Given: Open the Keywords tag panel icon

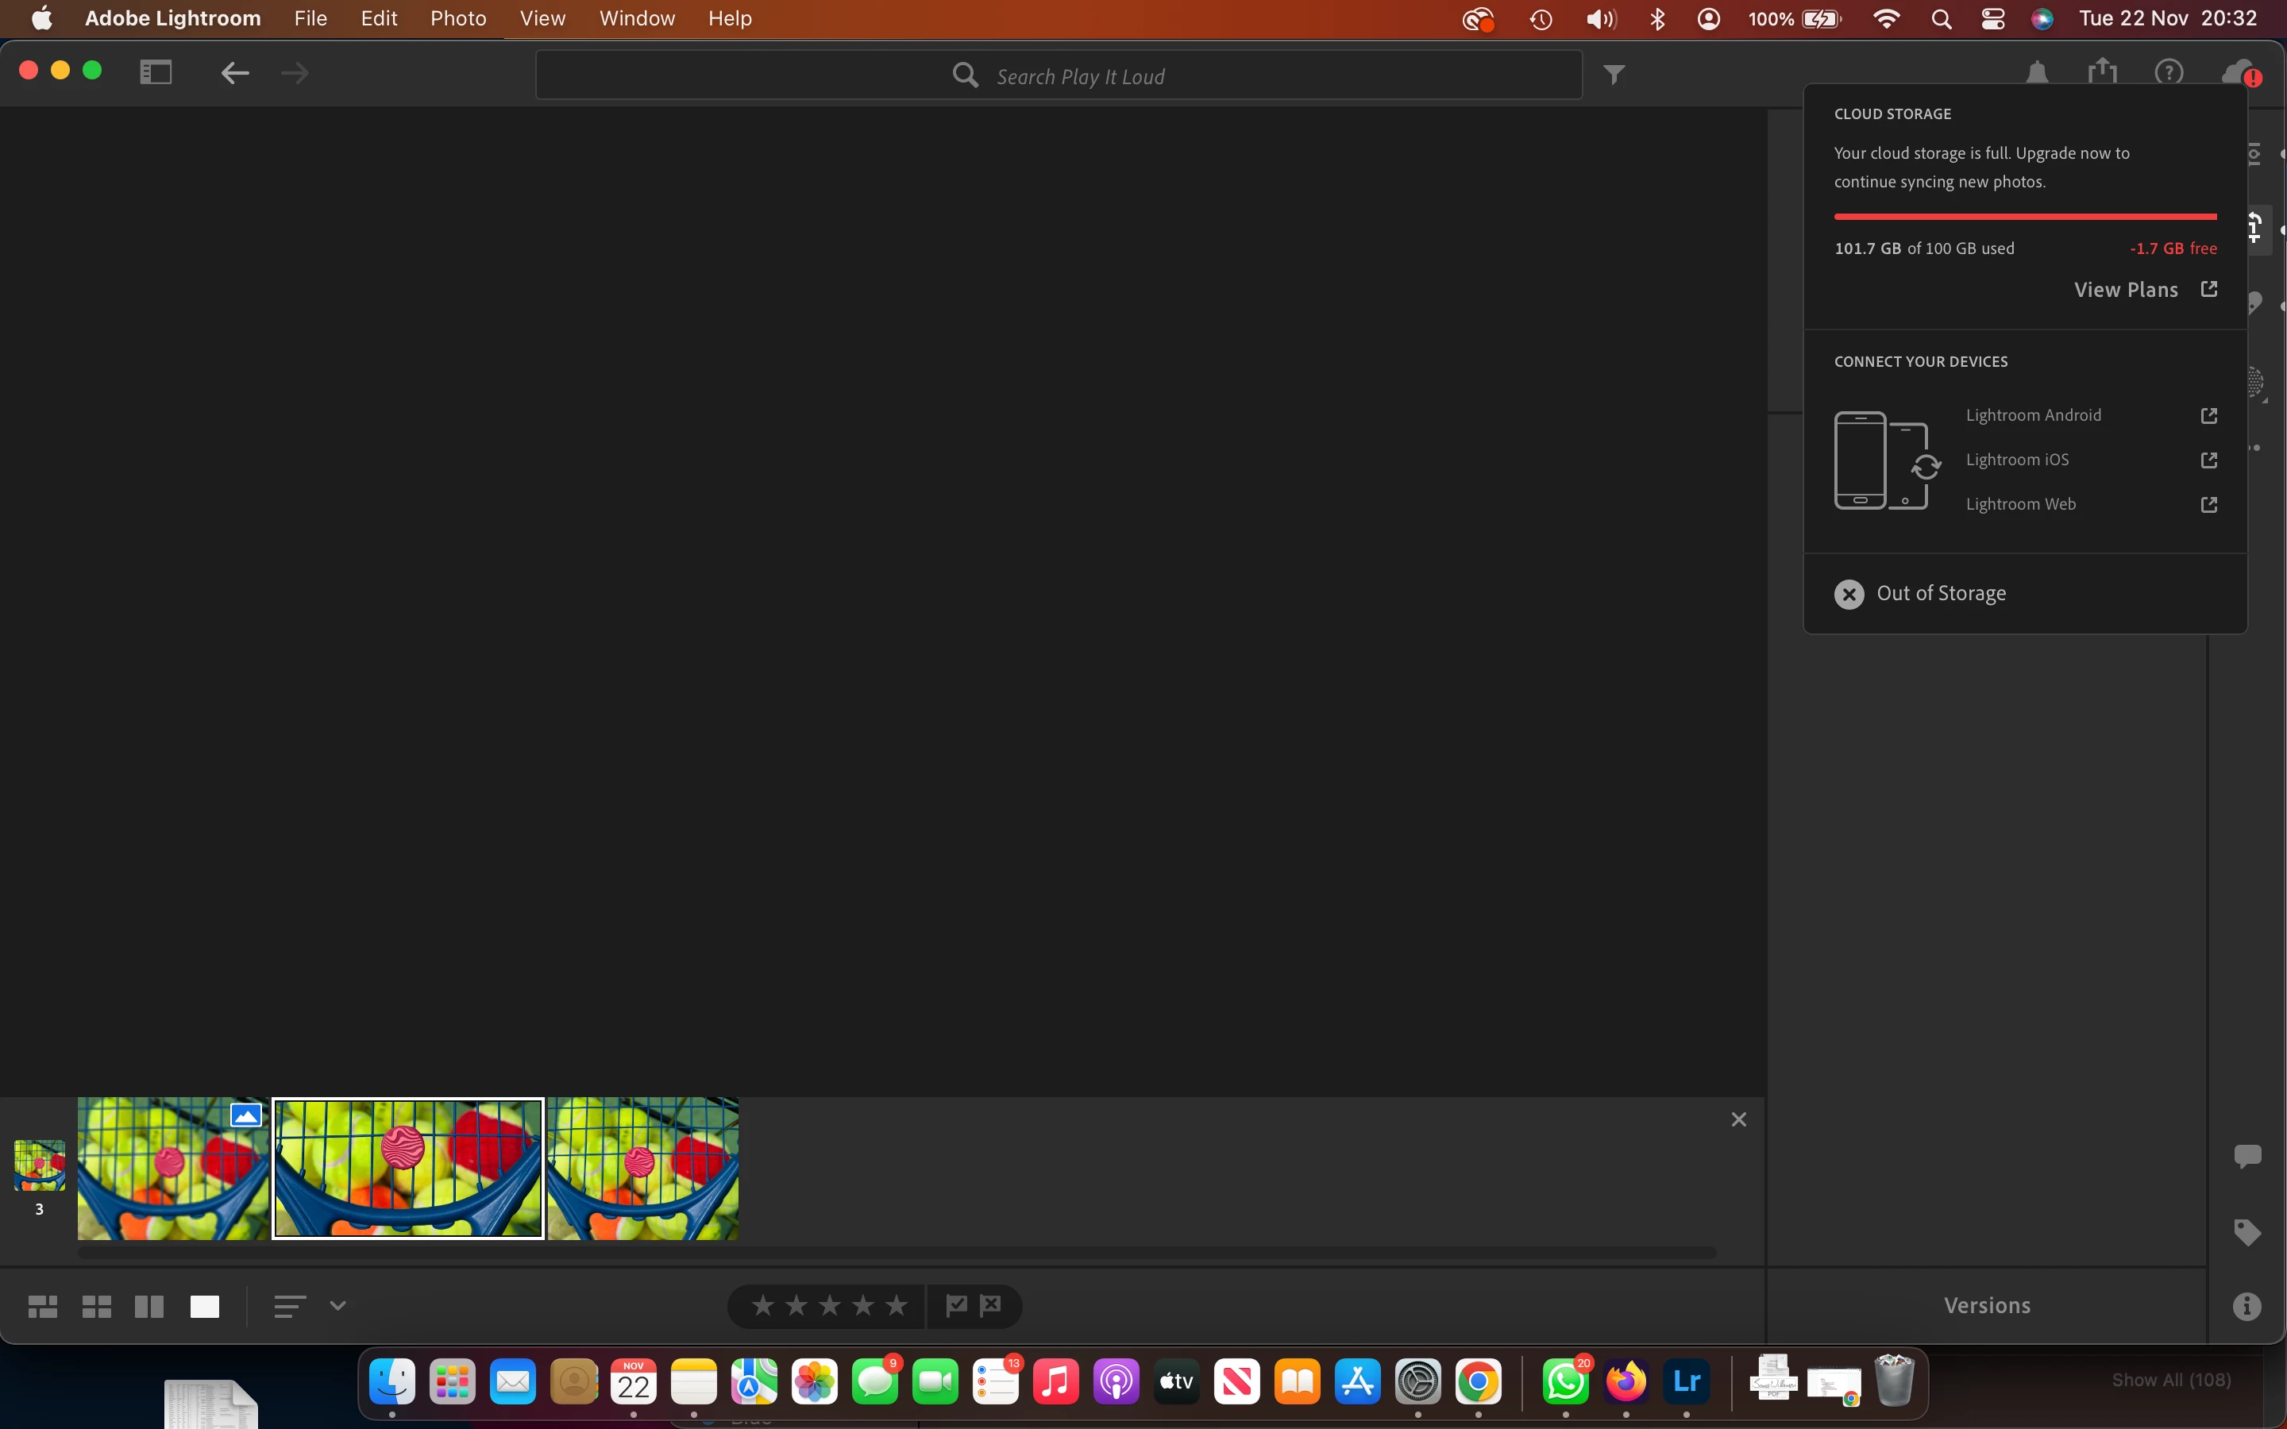Looking at the screenshot, I should (x=2247, y=1232).
